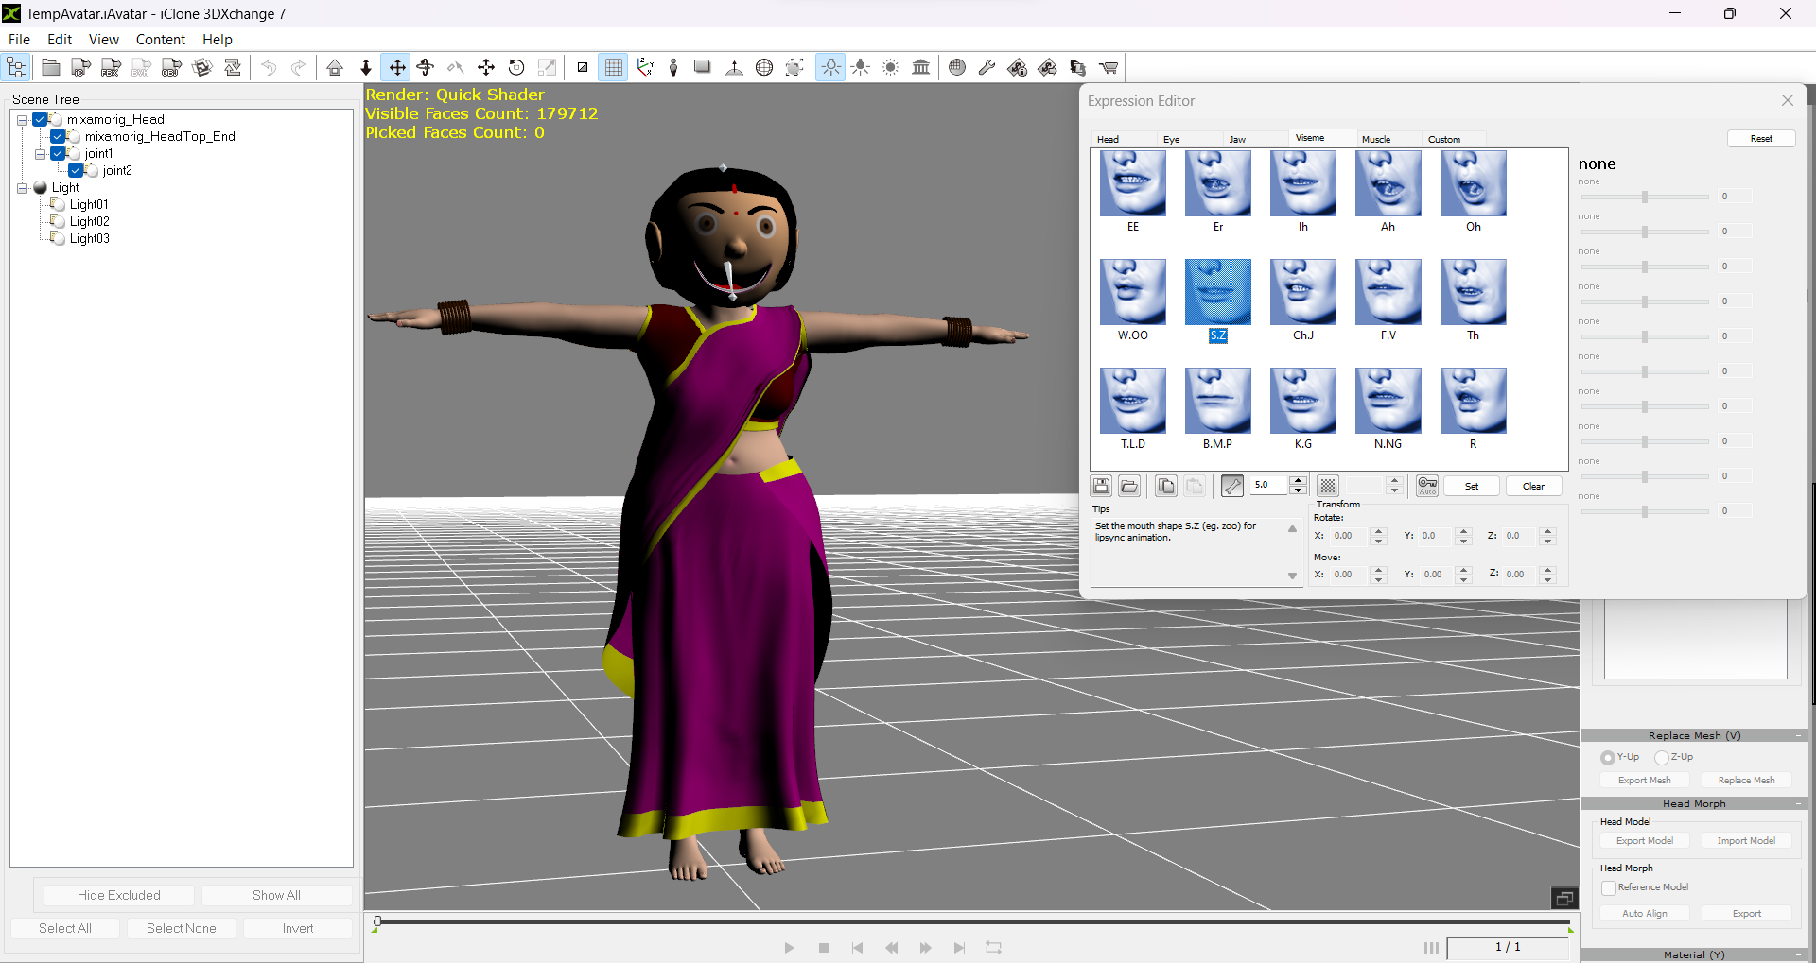Uncheck the mixamorig_Head checkbox
Image resolution: width=1816 pixels, height=963 pixels.
coord(41,119)
